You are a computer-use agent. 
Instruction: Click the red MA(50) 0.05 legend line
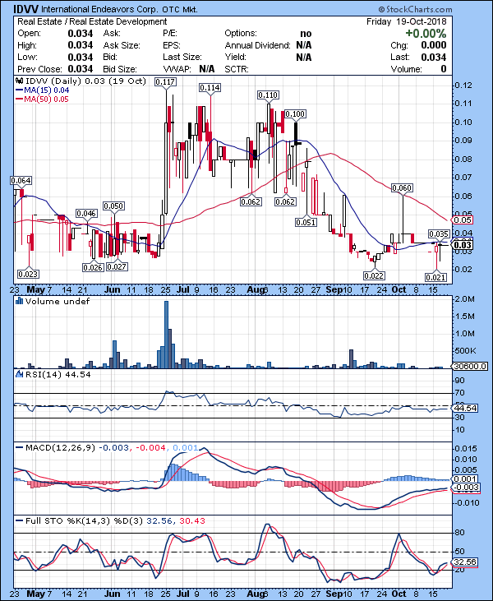(x=19, y=99)
